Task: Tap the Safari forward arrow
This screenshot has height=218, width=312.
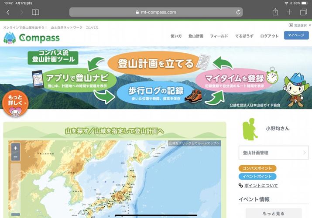Action: pyautogui.click(x=22, y=12)
